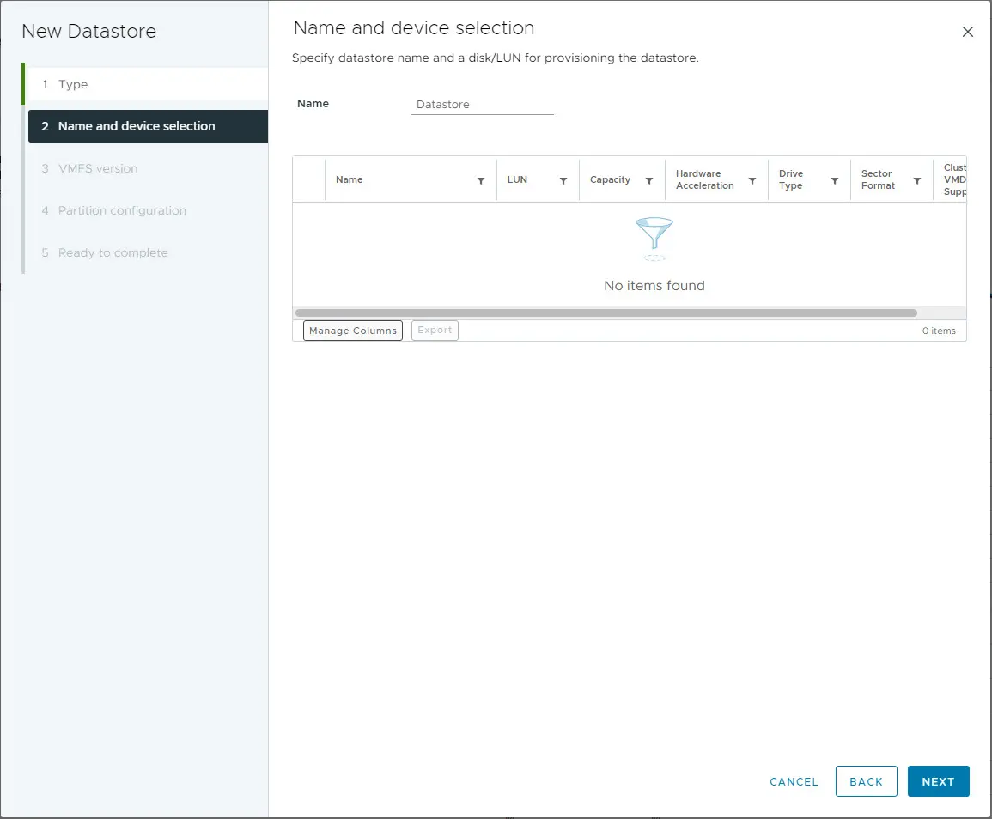Click the Export button
992x819 pixels.
(435, 331)
